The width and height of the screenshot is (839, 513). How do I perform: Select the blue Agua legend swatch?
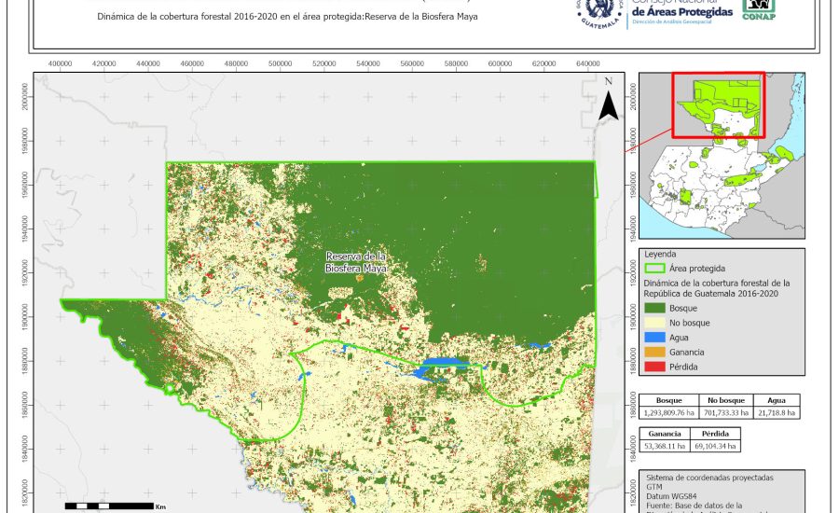click(x=655, y=337)
